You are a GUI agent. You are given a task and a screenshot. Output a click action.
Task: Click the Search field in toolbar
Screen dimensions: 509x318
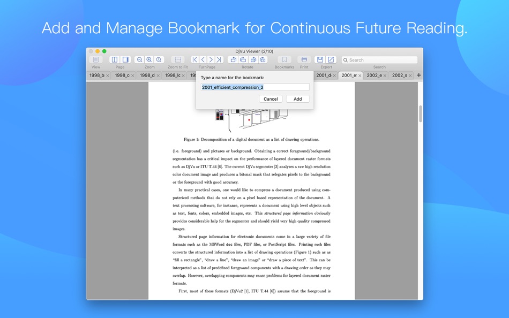point(379,60)
